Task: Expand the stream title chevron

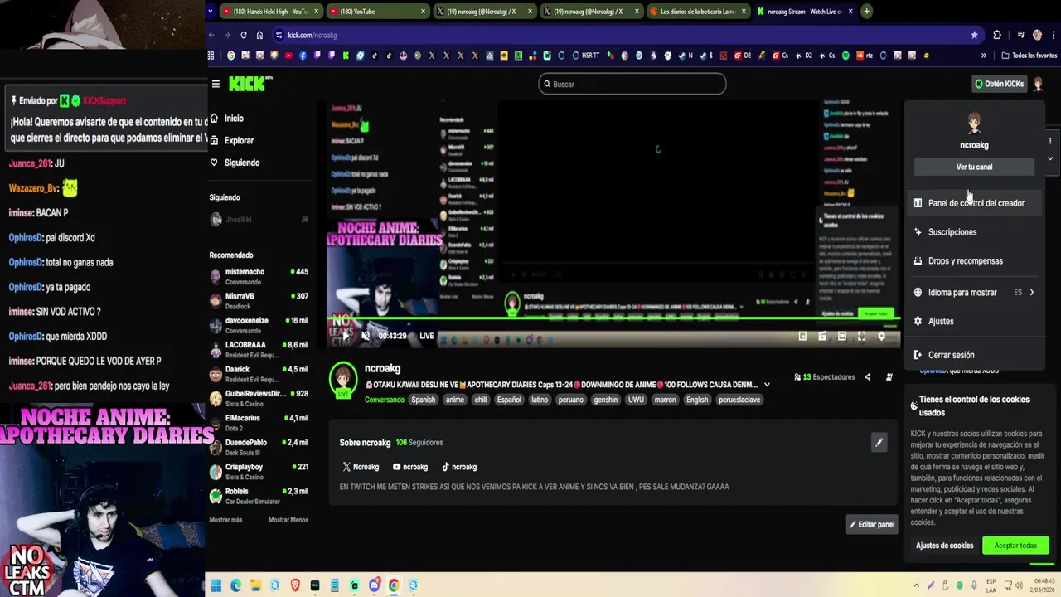Action: click(767, 385)
